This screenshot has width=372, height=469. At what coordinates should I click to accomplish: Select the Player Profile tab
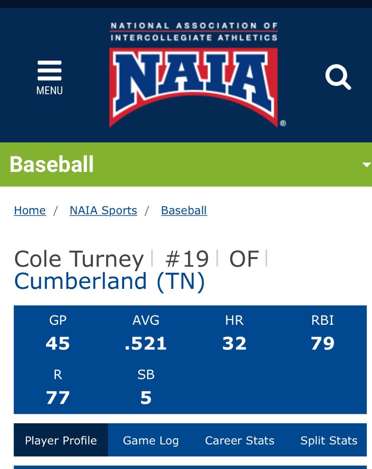point(61,440)
